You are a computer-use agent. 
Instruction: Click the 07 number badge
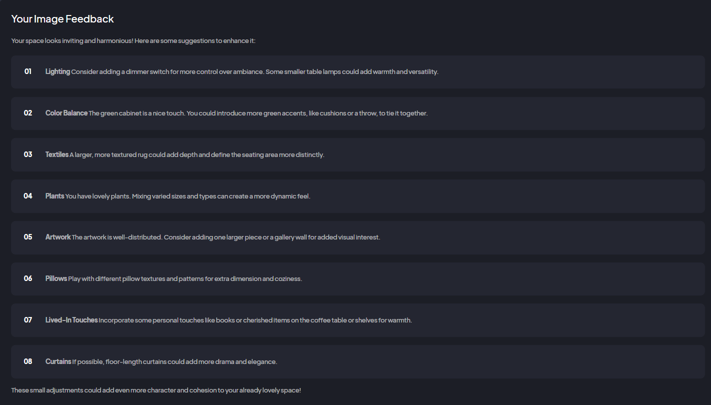pyautogui.click(x=28, y=320)
